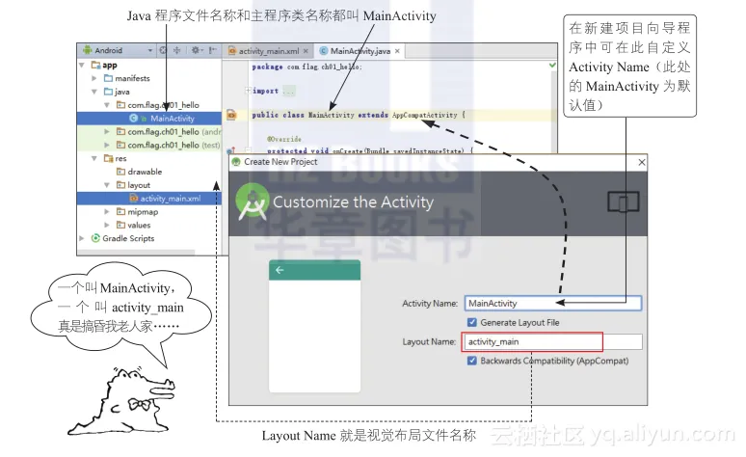The image size is (746, 457).
Task: Select activity_main.xml in the project tree
Action: click(149, 198)
